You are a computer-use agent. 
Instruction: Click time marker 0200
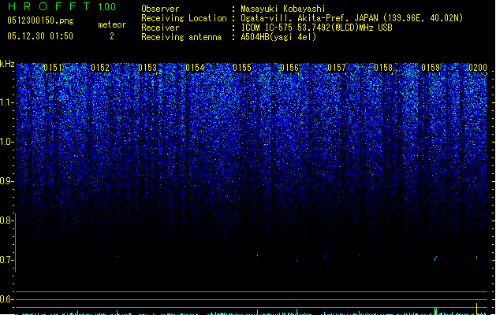[478, 67]
